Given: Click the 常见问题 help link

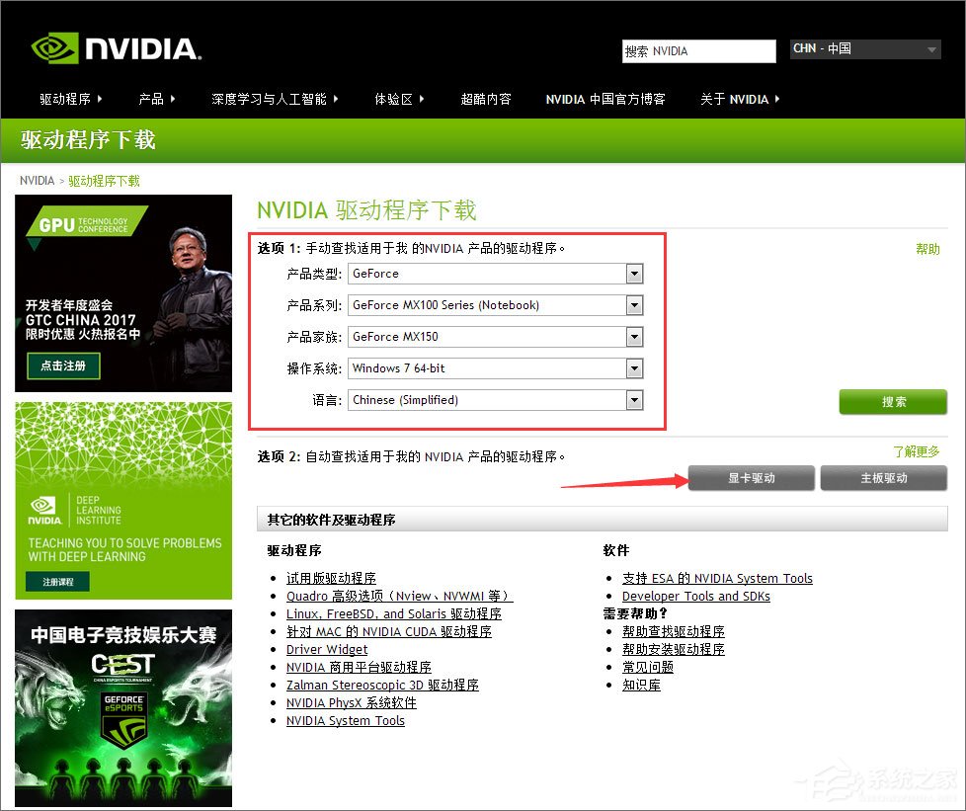Looking at the screenshot, I should (648, 667).
